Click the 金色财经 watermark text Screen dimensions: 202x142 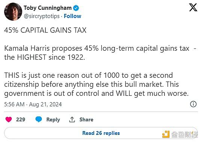pyautogui.click(x=184, y=134)
